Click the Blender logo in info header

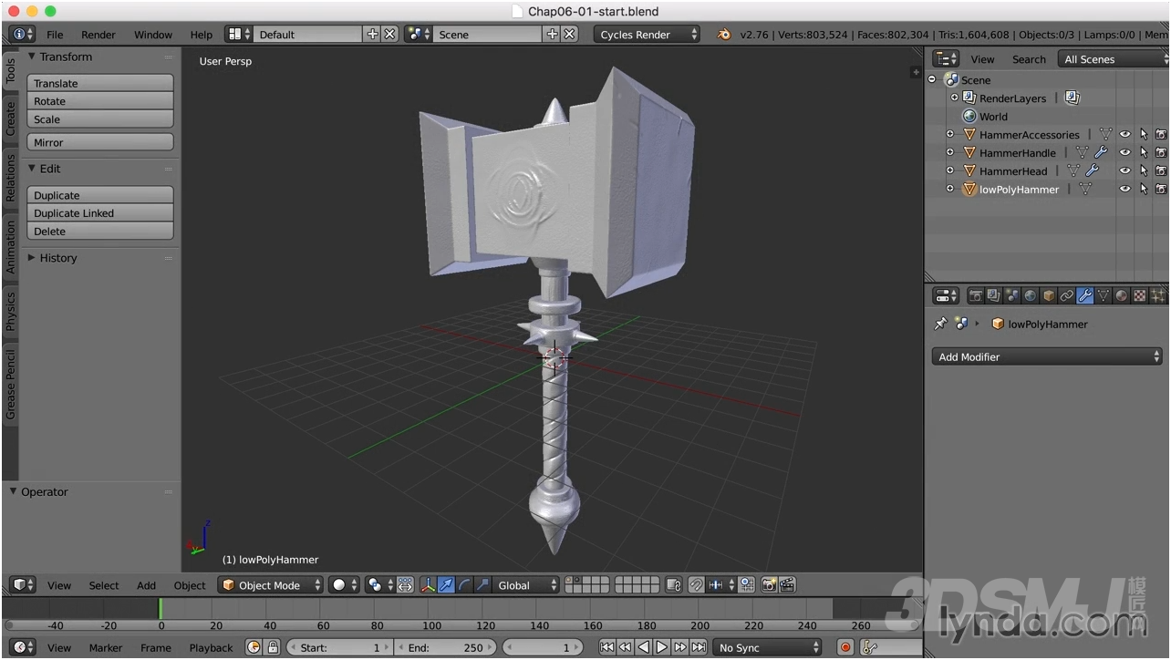[724, 35]
